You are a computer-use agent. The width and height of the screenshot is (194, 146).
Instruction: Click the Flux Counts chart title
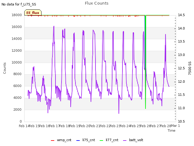coord(97,3)
